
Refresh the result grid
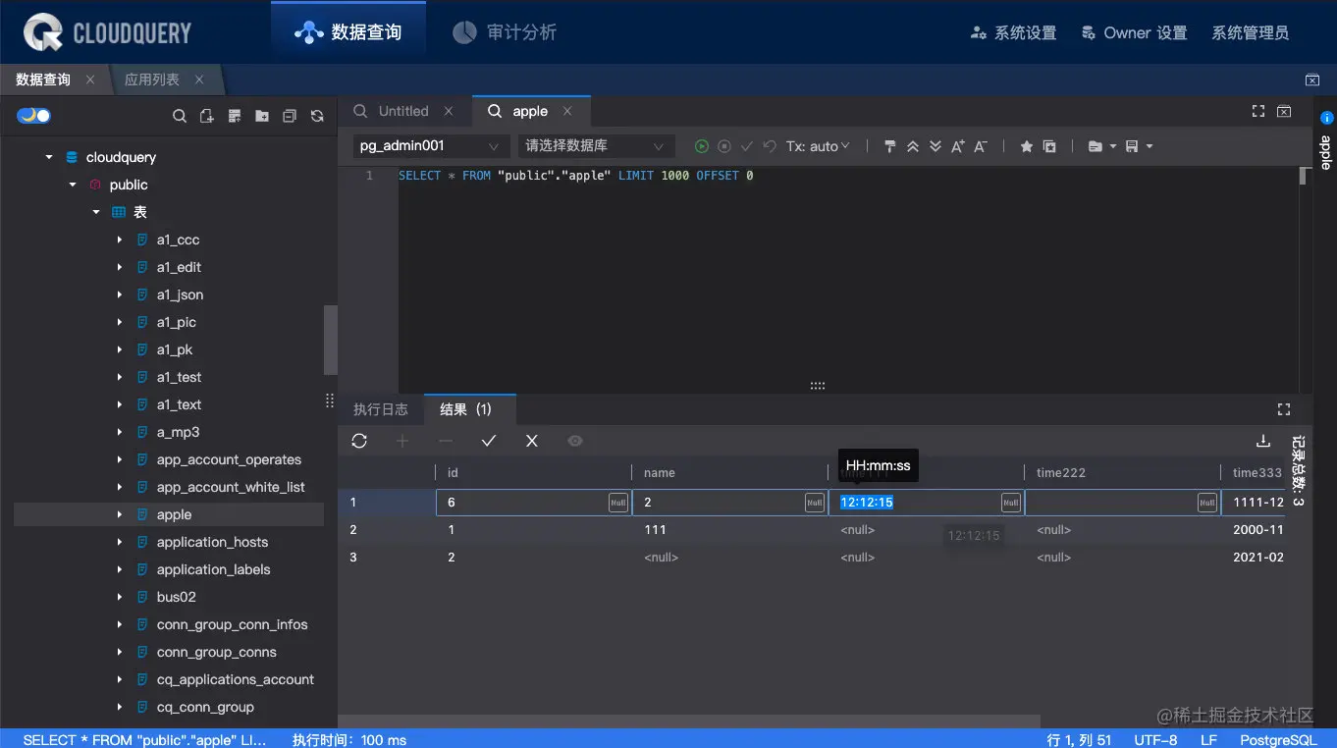[x=359, y=441]
